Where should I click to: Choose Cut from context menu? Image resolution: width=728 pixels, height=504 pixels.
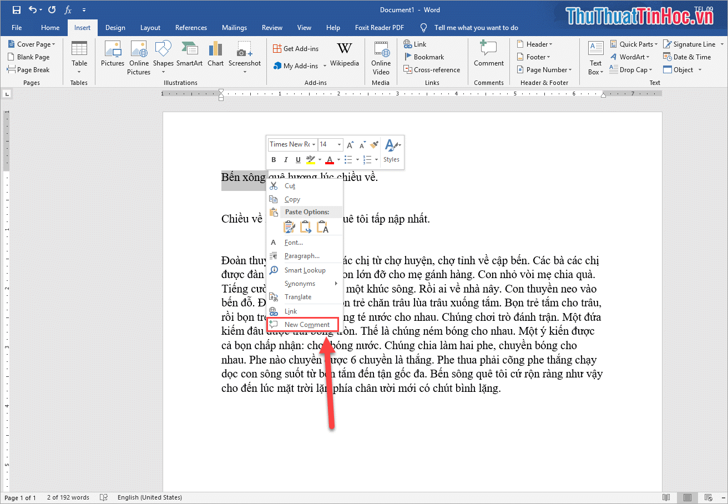click(305, 186)
